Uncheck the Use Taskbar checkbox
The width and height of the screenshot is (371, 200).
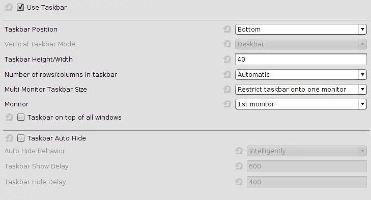20,7
